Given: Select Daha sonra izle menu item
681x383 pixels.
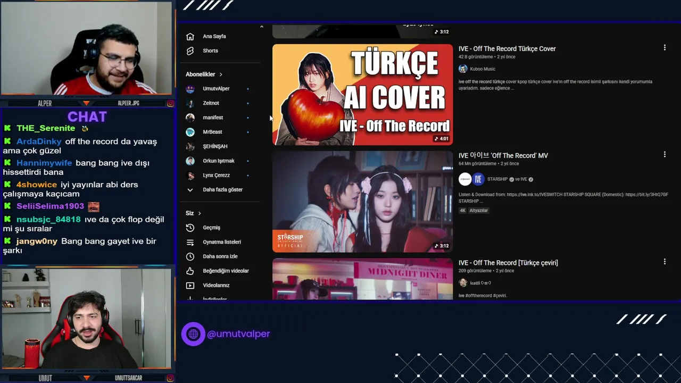Looking at the screenshot, I should click(x=220, y=256).
